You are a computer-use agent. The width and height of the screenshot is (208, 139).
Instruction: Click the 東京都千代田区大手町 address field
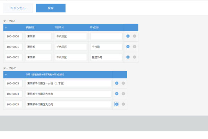point(68,94)
